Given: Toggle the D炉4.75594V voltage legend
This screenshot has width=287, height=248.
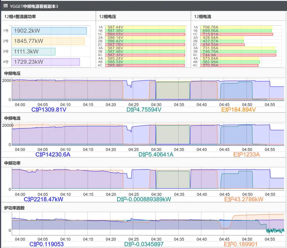Looking at the screenshot, I should coord(144,110).
